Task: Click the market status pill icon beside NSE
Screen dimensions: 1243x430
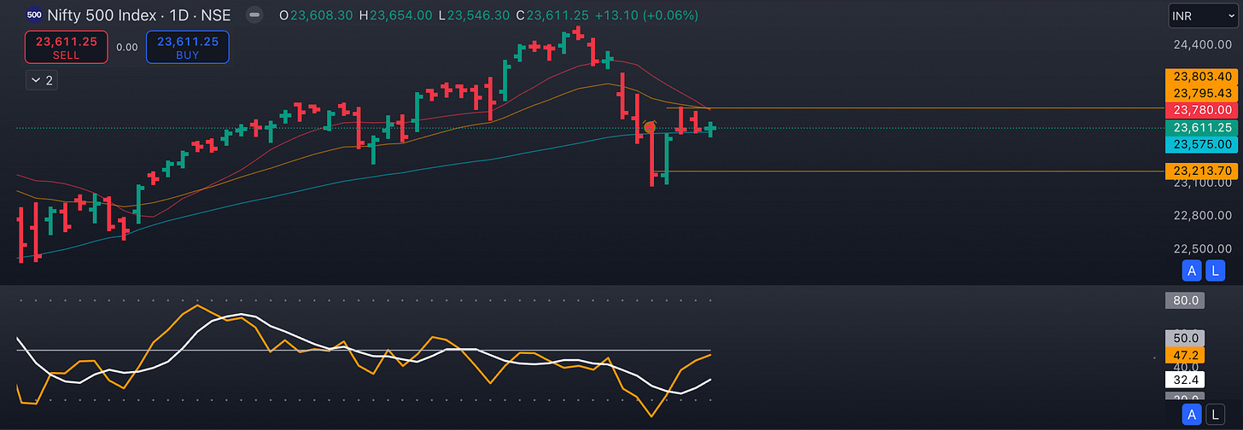Action: 254,15
